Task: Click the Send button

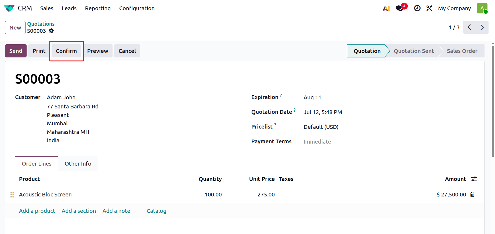Action: [16, 51]
